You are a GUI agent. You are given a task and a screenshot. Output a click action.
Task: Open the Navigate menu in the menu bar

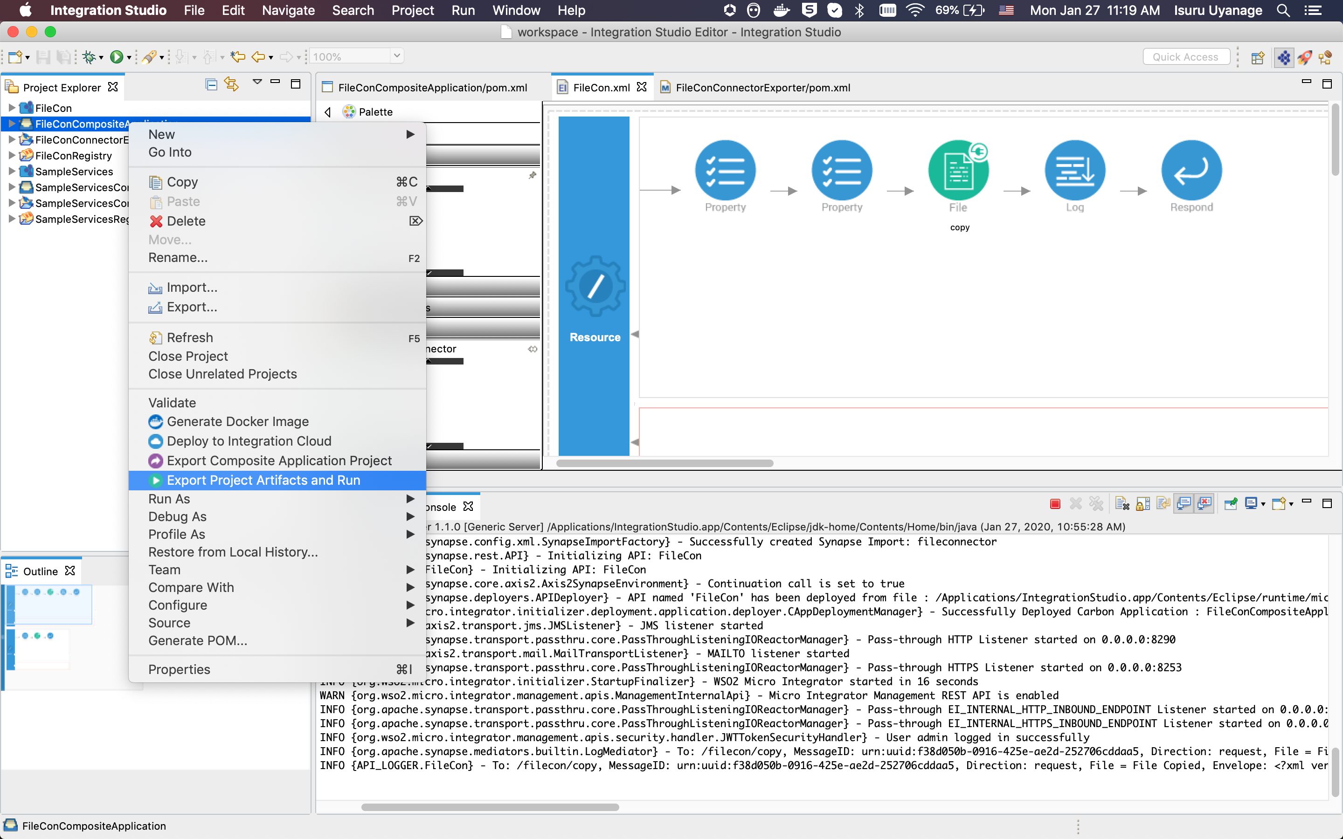[x=288, y=11]
